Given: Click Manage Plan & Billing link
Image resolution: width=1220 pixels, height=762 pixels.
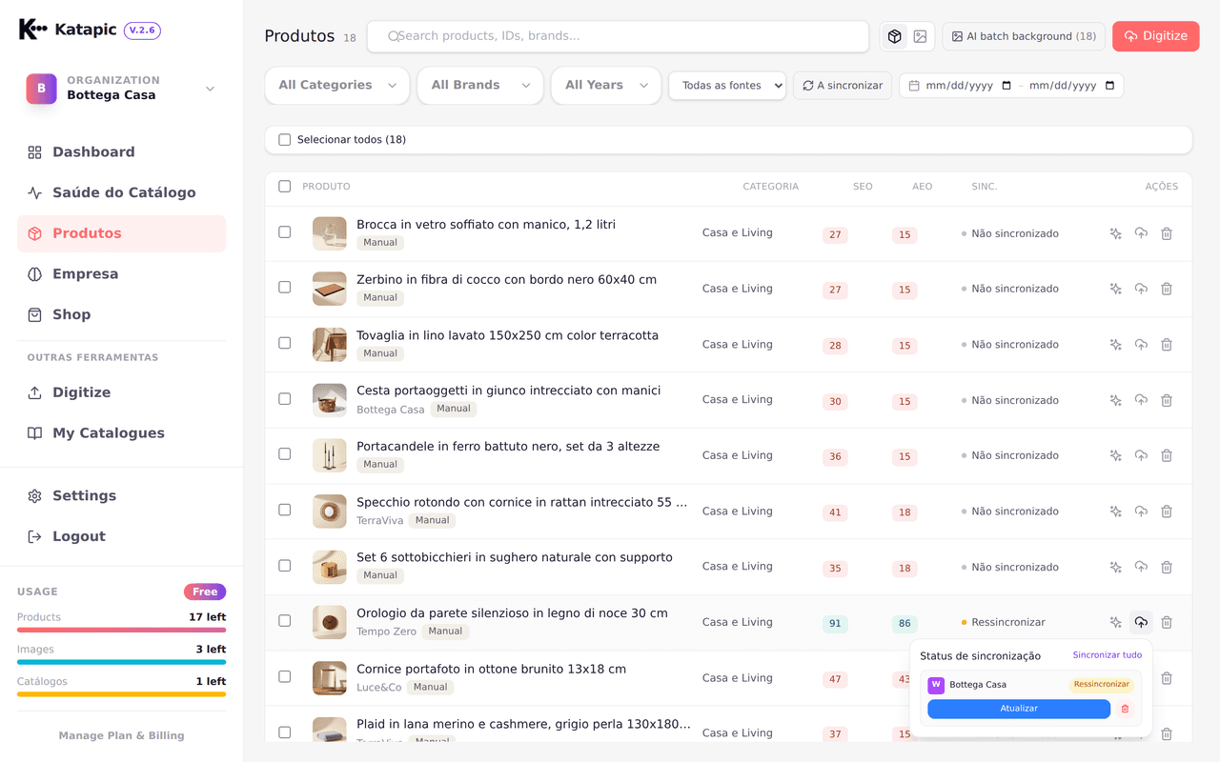Looking at the screenshot, I should (x=121, y=735).
